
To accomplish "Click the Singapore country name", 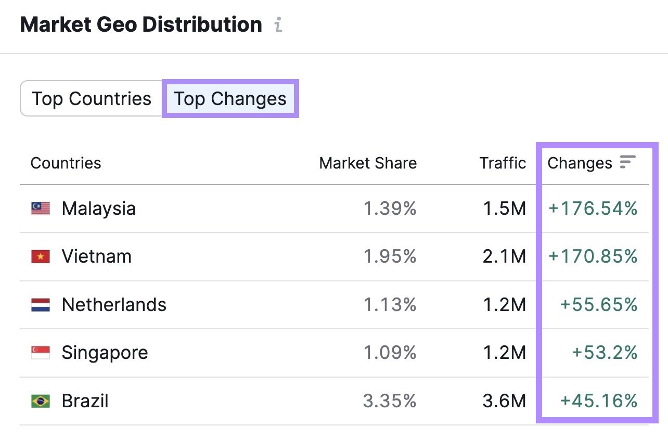I will (x=105, y=352).
